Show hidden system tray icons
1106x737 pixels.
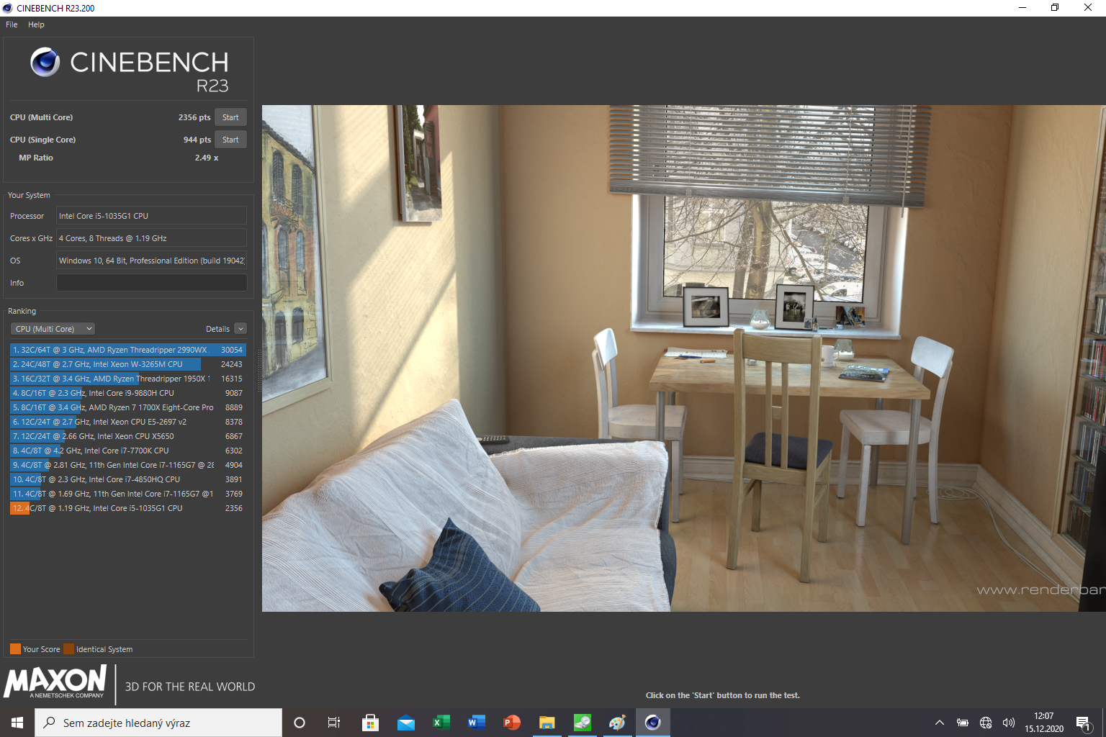tap(939, 723)
